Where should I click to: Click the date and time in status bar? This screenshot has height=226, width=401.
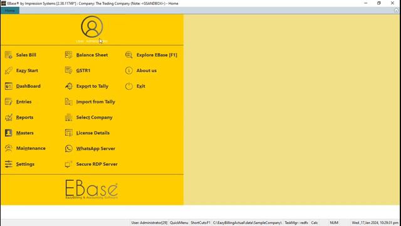(375, 223)
